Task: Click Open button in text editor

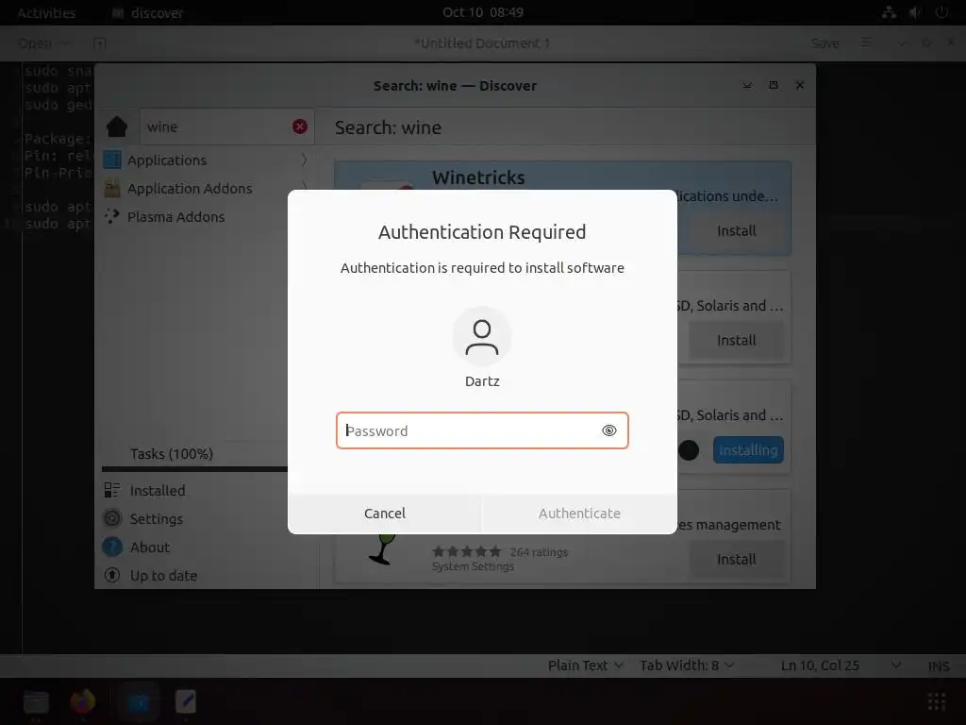Action: pos(35,43)
